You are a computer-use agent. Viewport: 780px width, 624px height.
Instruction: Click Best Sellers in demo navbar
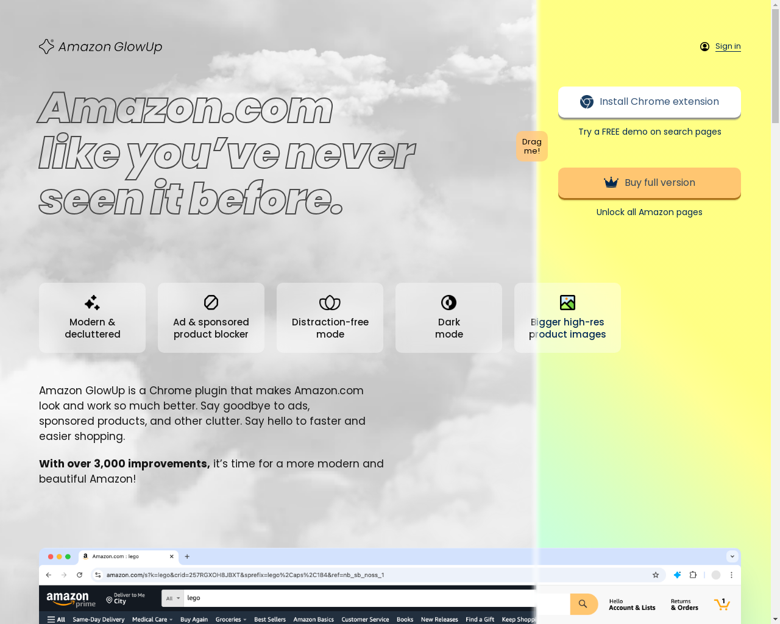[270, 619]
